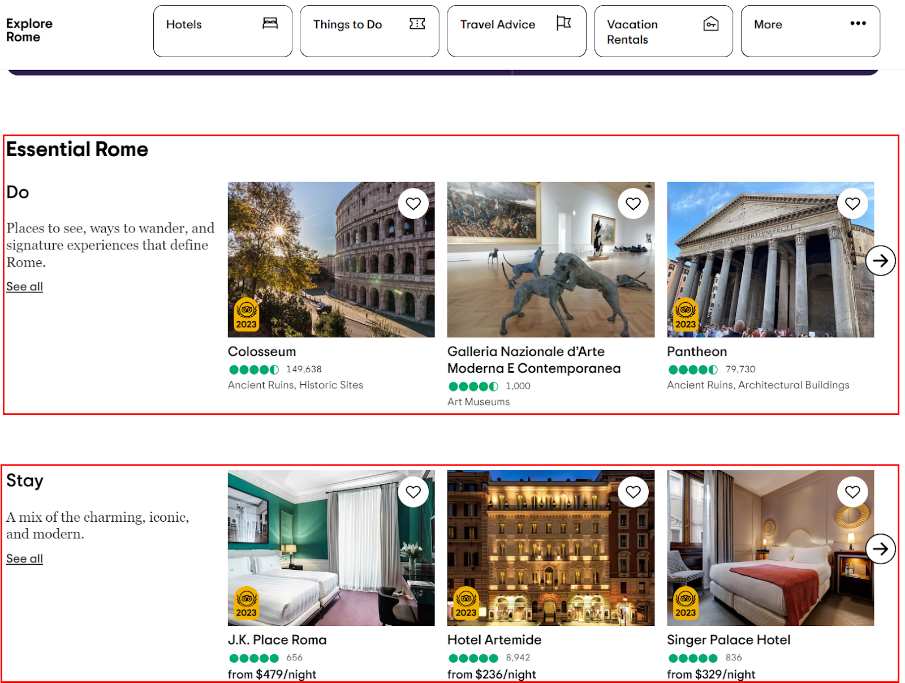
Task: Toggle the heart on Pantheon card
Action: click(852, 204)
